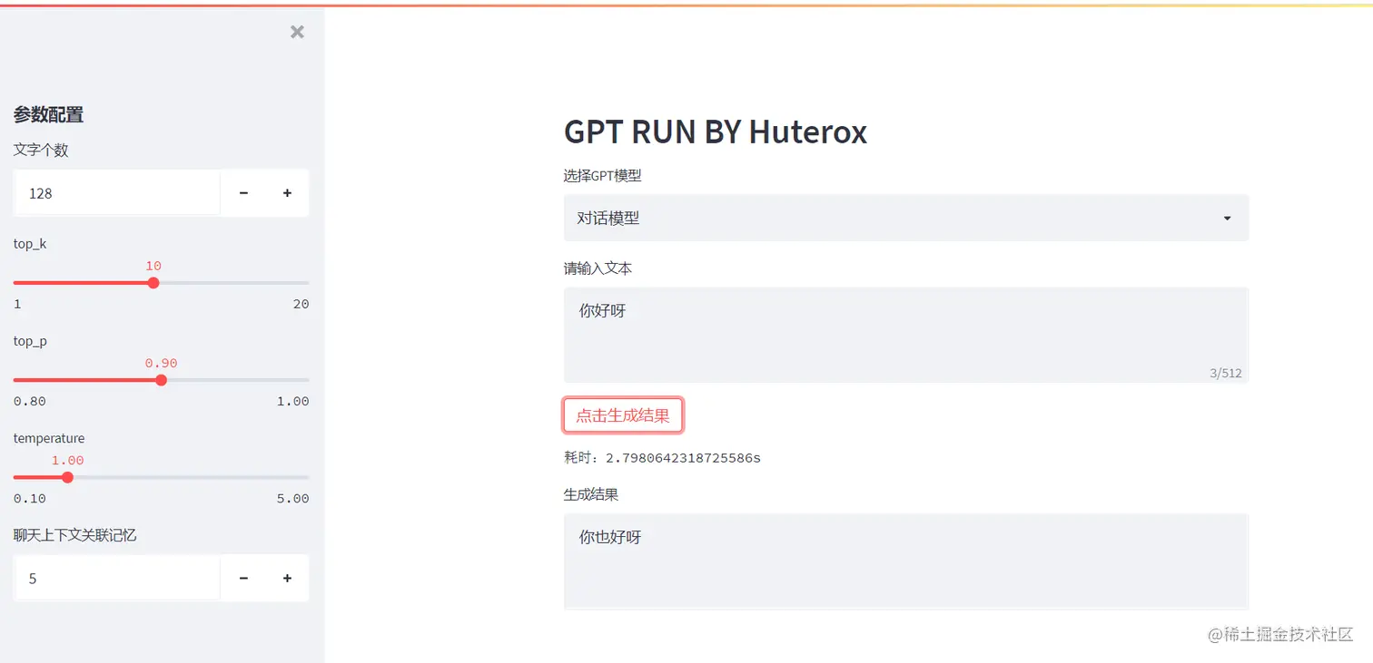Click the 选择GPT模型 label
This screenshot has height=663, width=1373.
[x=602, y=176]
